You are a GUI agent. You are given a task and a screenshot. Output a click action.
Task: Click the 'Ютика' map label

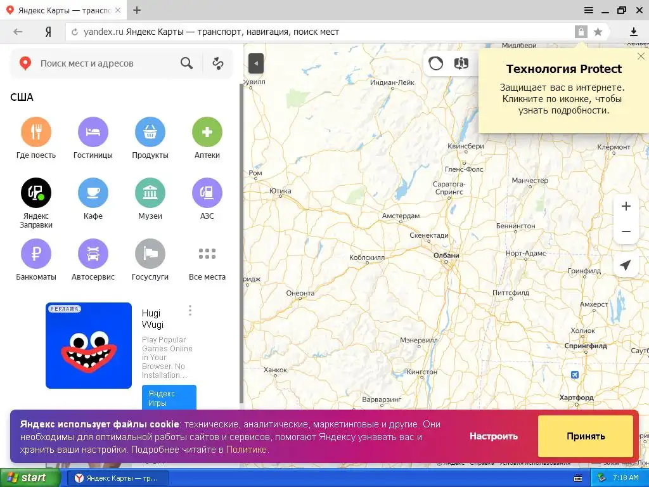tap(280, 191)
